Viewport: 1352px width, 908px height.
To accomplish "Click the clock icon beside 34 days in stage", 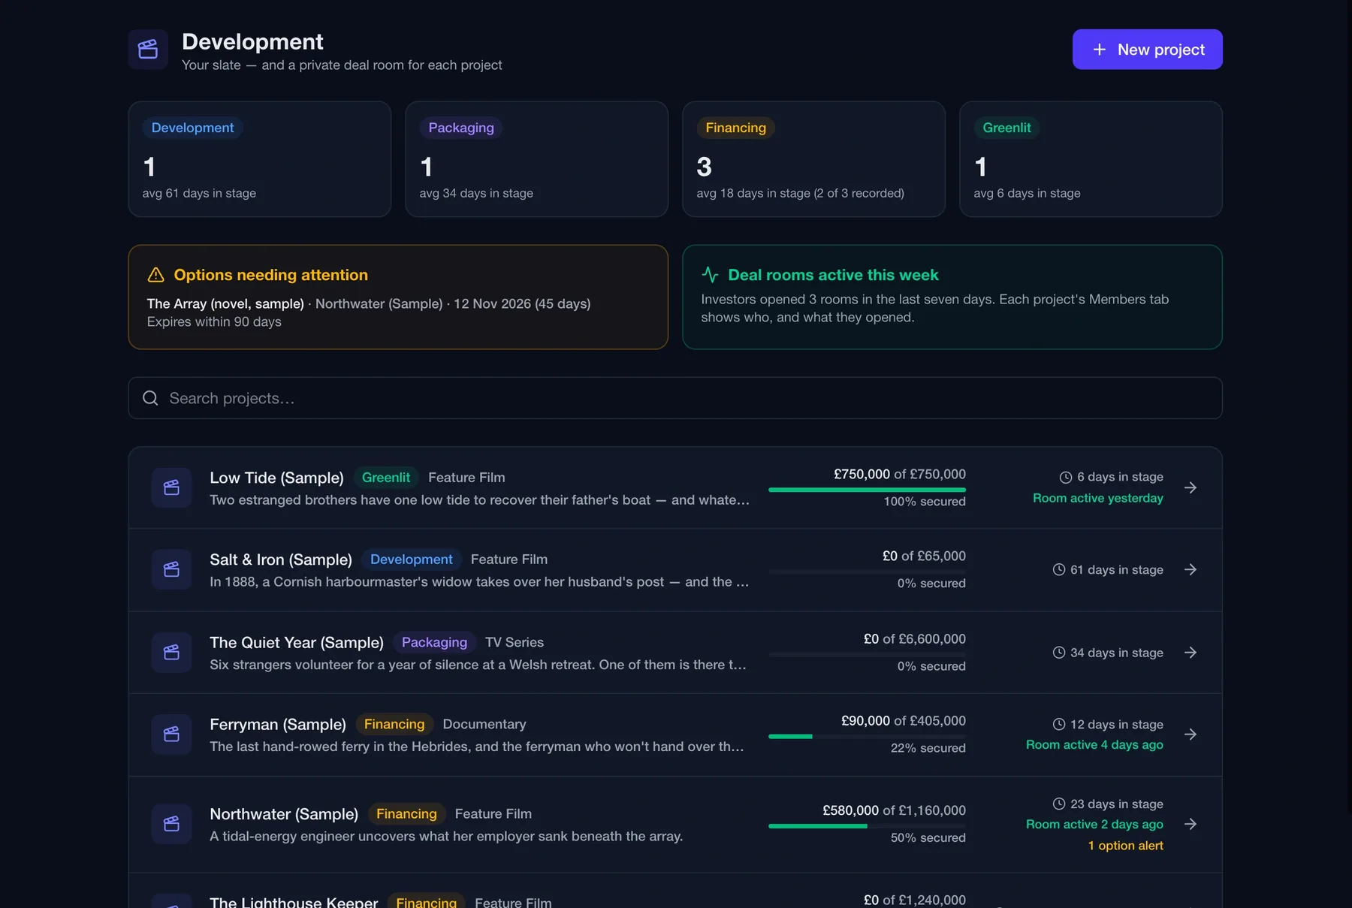I will pyautogui.click(x=1059, y=652).
